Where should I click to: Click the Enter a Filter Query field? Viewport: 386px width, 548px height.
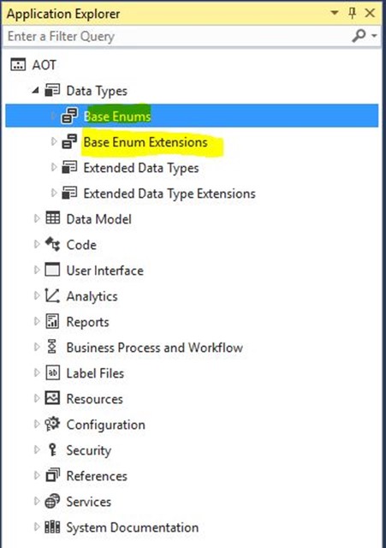tap(176, 36)
